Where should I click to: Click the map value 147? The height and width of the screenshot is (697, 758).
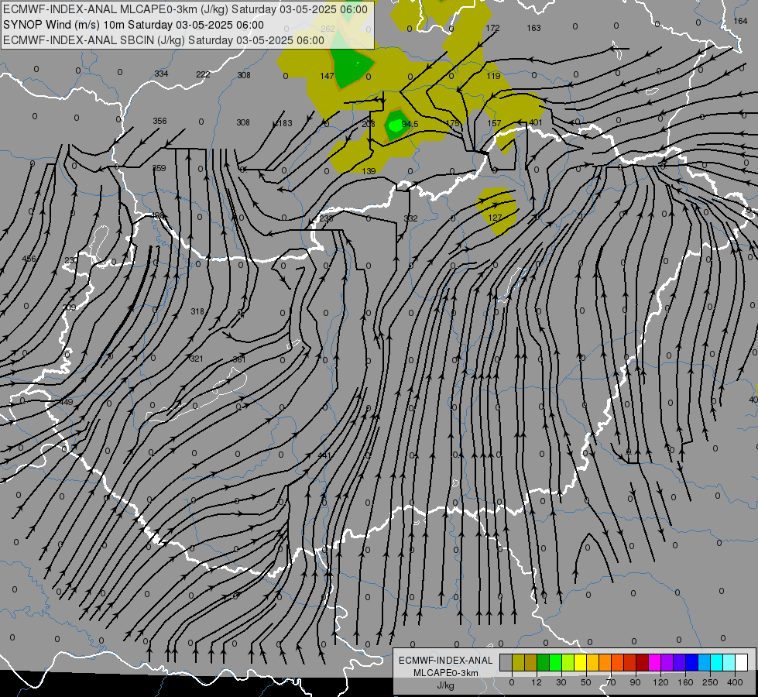pos(327,76)
